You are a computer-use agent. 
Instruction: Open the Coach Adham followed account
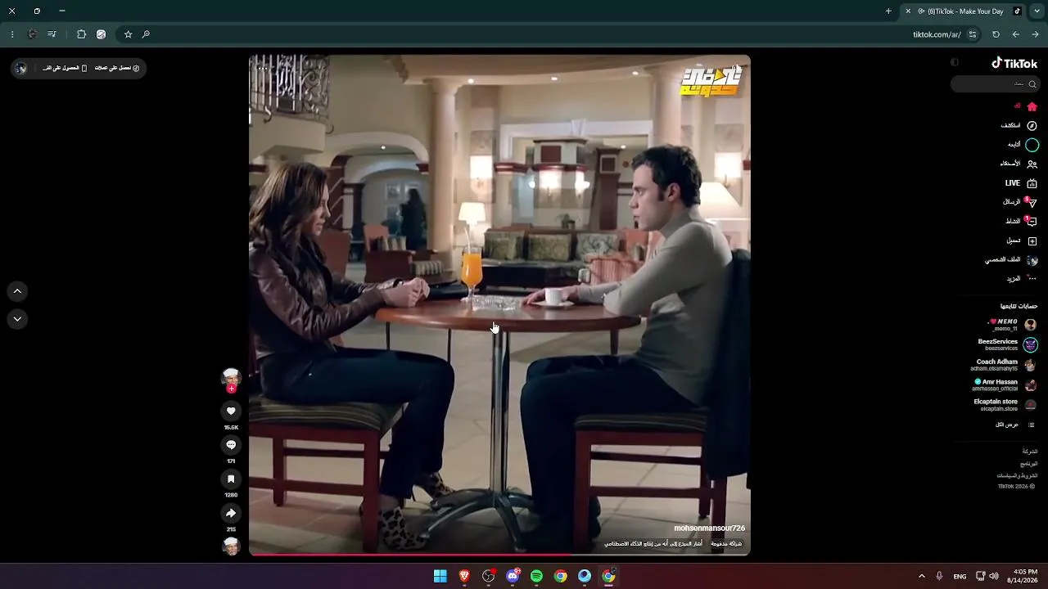tap(1005, 365)
